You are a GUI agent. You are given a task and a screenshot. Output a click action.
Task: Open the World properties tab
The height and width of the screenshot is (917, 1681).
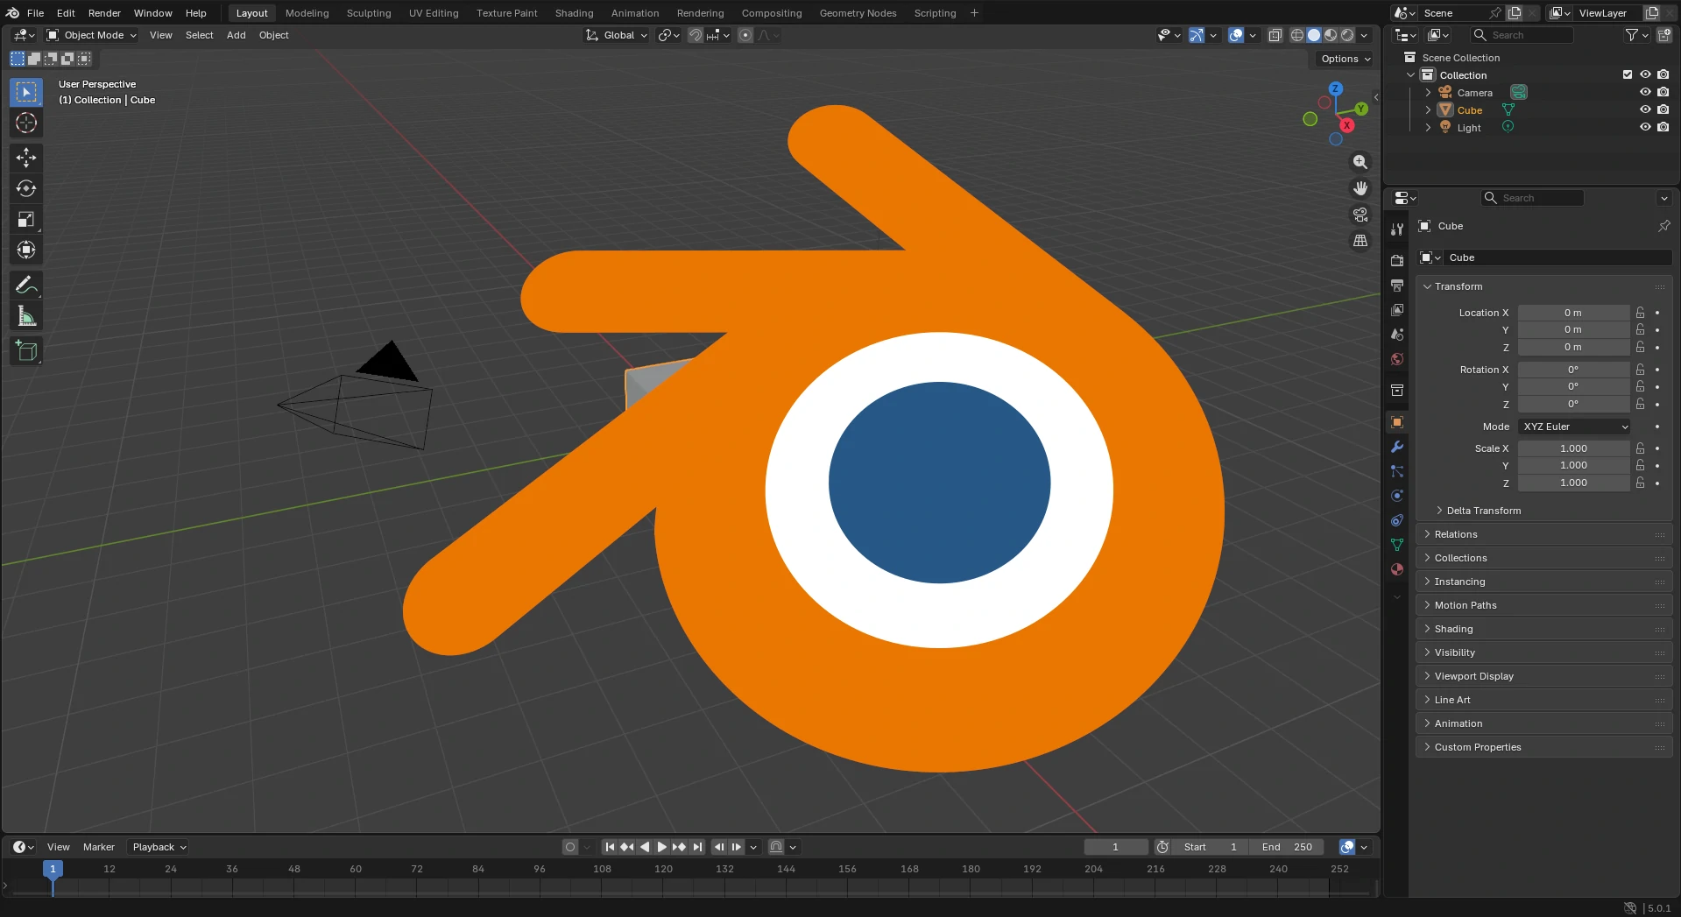click(x=1396, y=359)
